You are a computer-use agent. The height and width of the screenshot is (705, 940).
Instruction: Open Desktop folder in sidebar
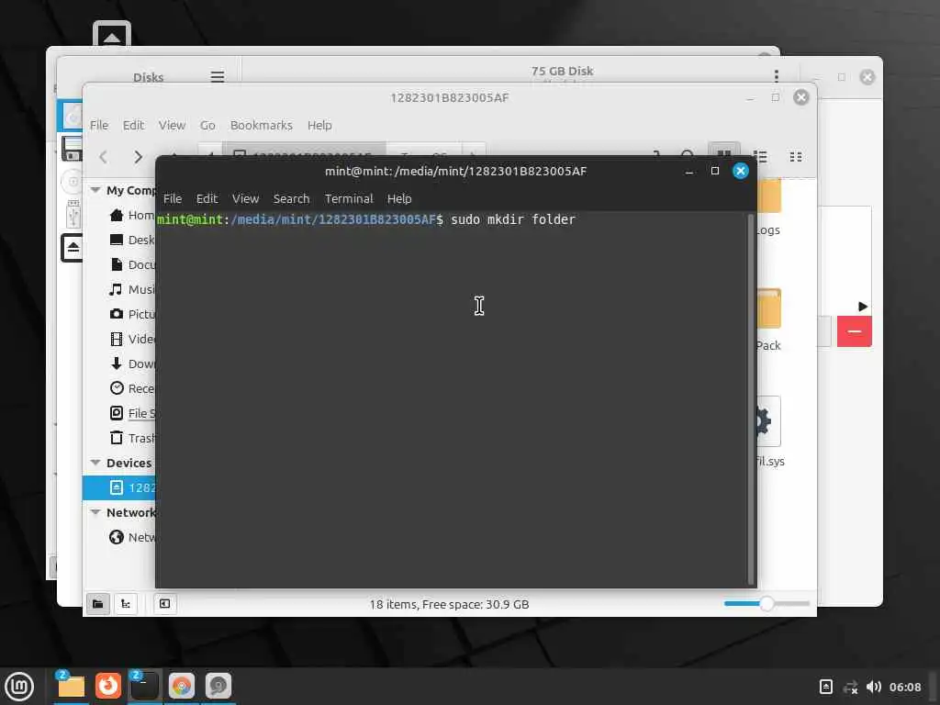pos(132,240)
